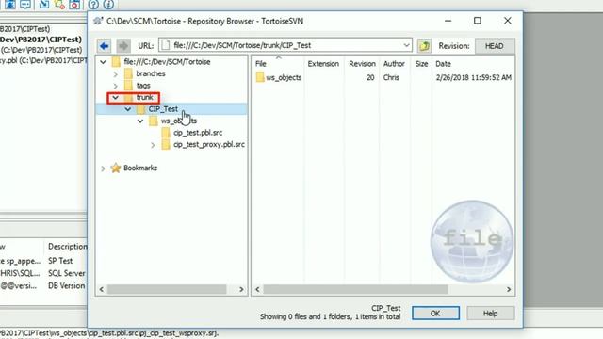The width and height of the screenshot is (603, 339).
Task: Click the info toolbar icon in background window
Action: click(x=108, y=4)
